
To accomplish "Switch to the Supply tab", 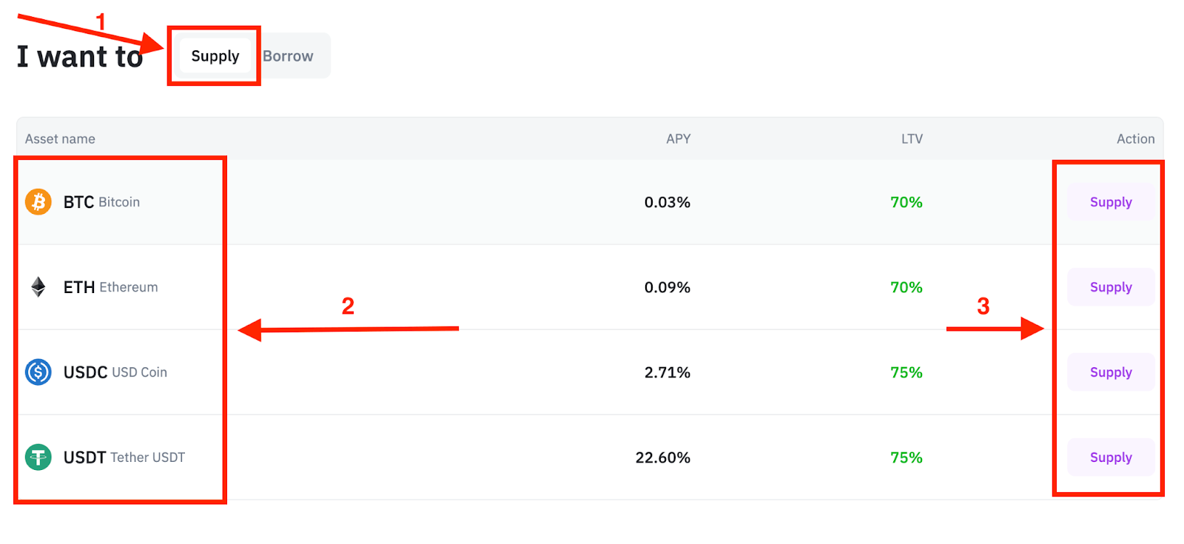I will [x=215, y=56].
